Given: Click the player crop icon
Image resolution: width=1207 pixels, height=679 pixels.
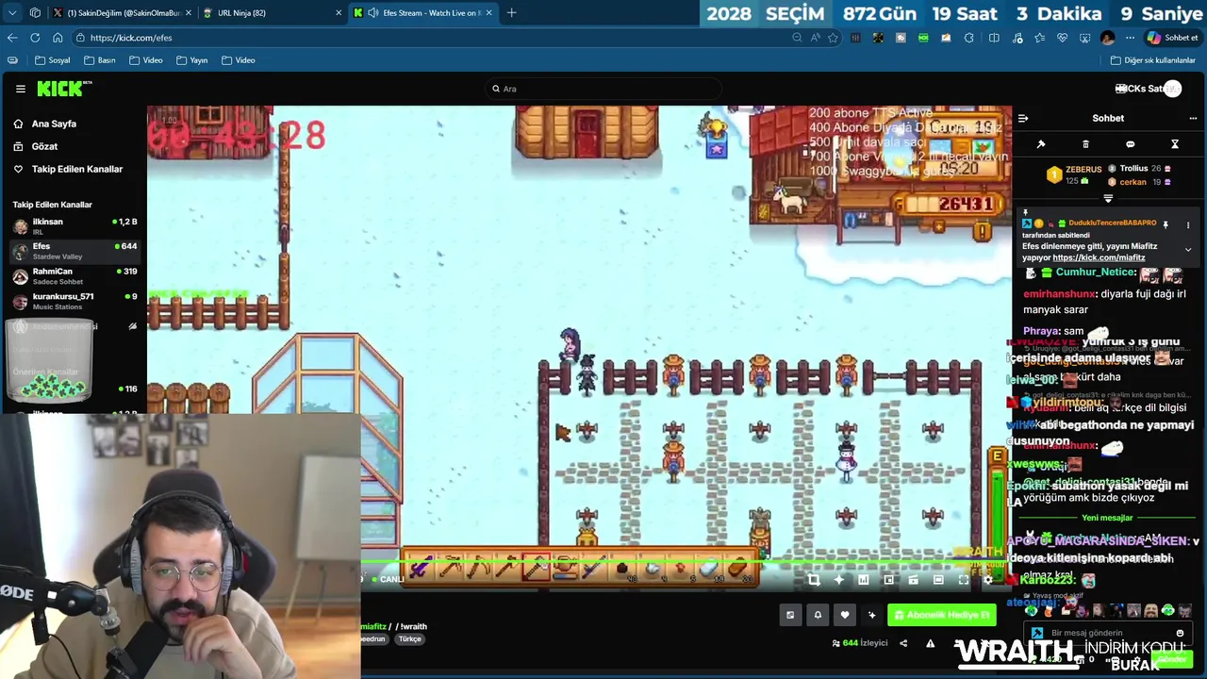Looking at the screenshot, I should coord(814,580).
